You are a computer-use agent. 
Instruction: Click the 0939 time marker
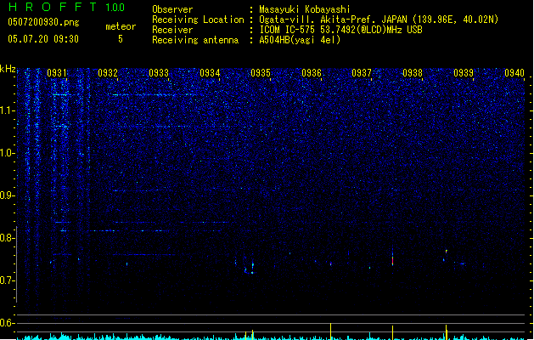464,73
